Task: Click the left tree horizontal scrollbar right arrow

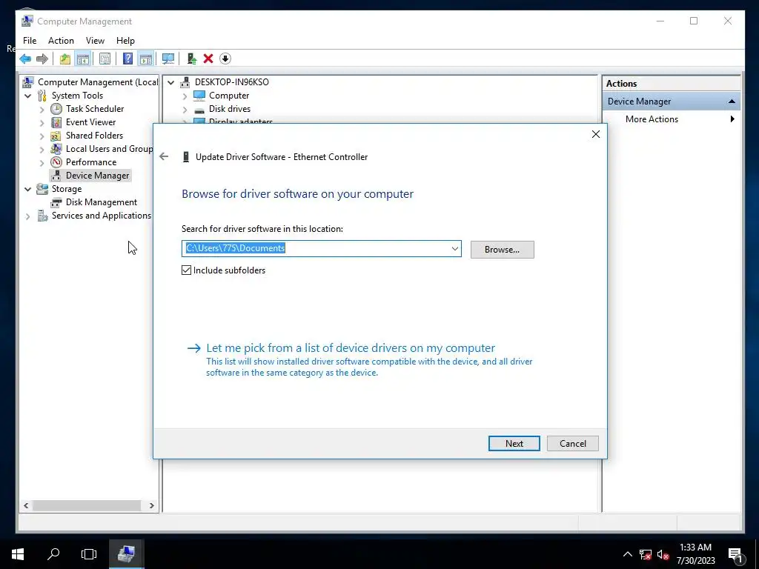Action: (x=151, y=505)
